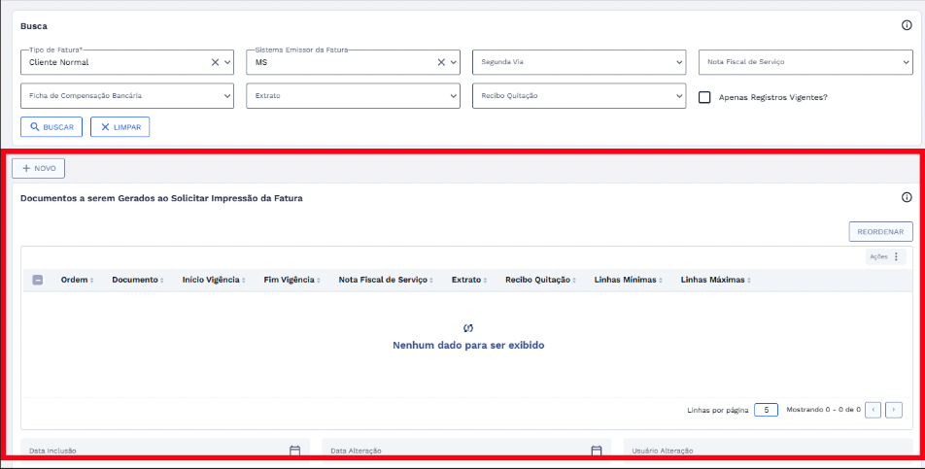The height and width of the screenshot is (469, 925).
Task: Open calendar for Data Alteração
Action: coord(597,451)
